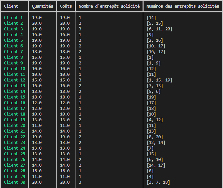Image resolution: width=223 pixels, height=188 pixels.
Task: Select the 'Client 10' row label
Action: click(x=14, y=69)
